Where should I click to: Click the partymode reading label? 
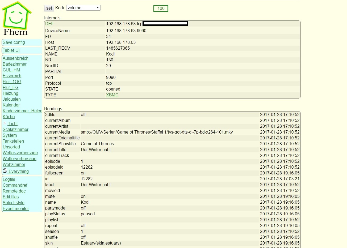click(55, 208)
